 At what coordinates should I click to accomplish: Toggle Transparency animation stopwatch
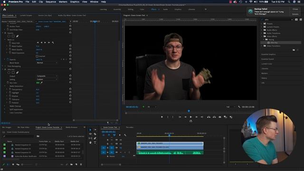tap(10, 89)
